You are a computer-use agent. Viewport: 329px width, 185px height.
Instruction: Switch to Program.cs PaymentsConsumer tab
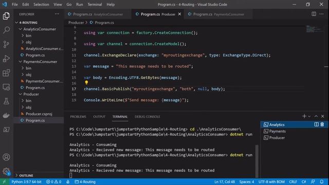click(x=218, y=14)
